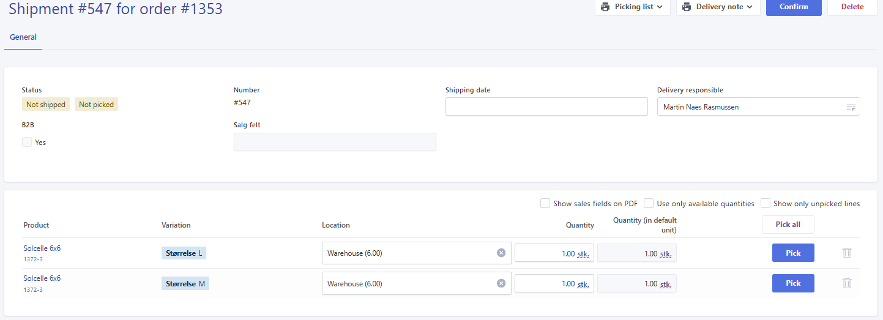This screenshot has width=883, height=320.
Task: Click the printer icon on Delivery note
Action: [687, 7]
